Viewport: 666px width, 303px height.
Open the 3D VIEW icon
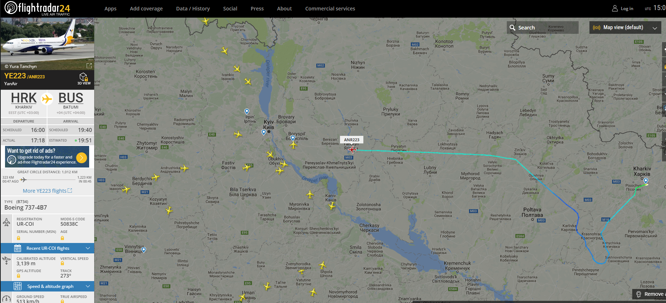[x=84, y=79]
